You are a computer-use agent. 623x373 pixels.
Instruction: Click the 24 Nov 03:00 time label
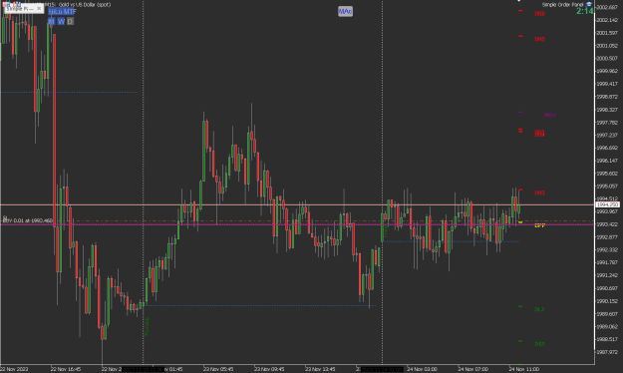pyautogui.click(x=422, y=369)
